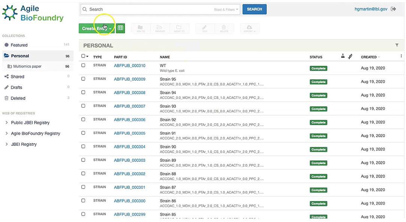Open part ABFPUB_000310 link
This screenshot has width=406, height=222.
pyautogui.click(x=130, y=66)
